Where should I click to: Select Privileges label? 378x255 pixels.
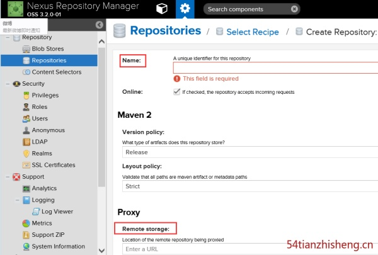click(x=45, y=96)
